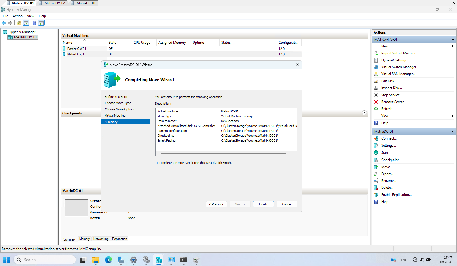The width and height of the screenshot is (457, 266).
Task: Click the forward arrow in the toolbar
Action: pos(10,23)
